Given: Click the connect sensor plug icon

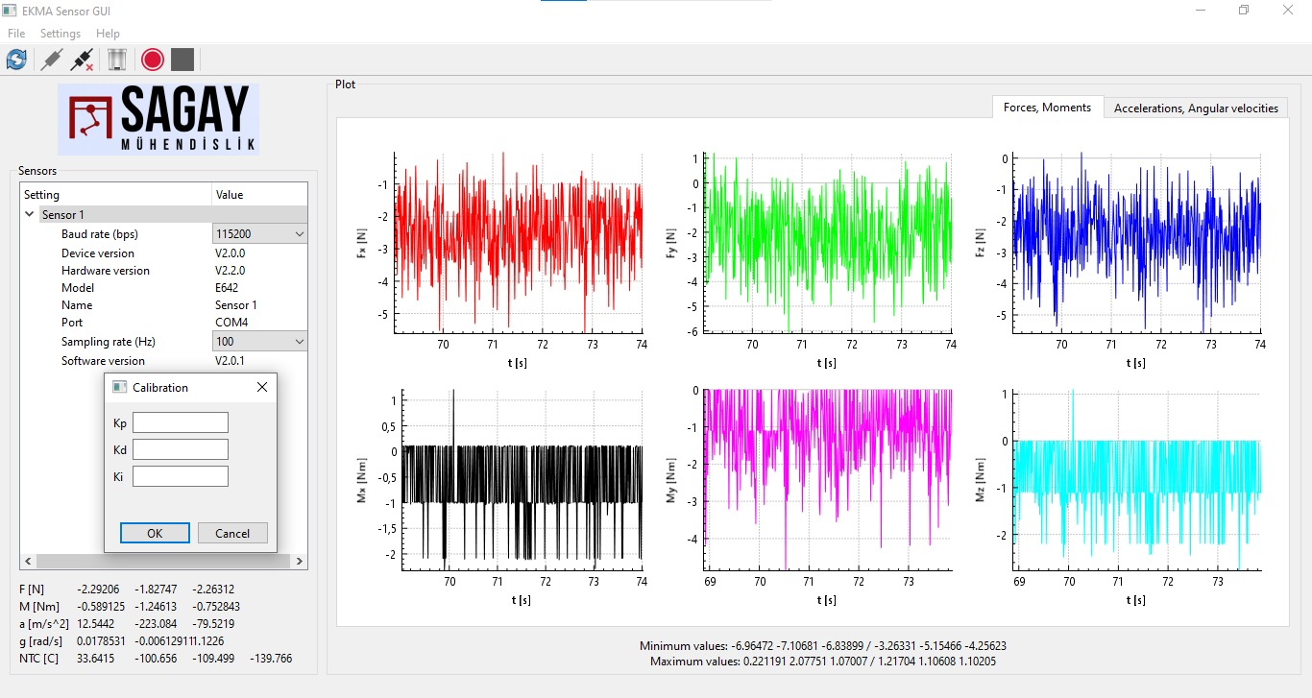Looking at the screenshot, I should [x=51, y=60].
